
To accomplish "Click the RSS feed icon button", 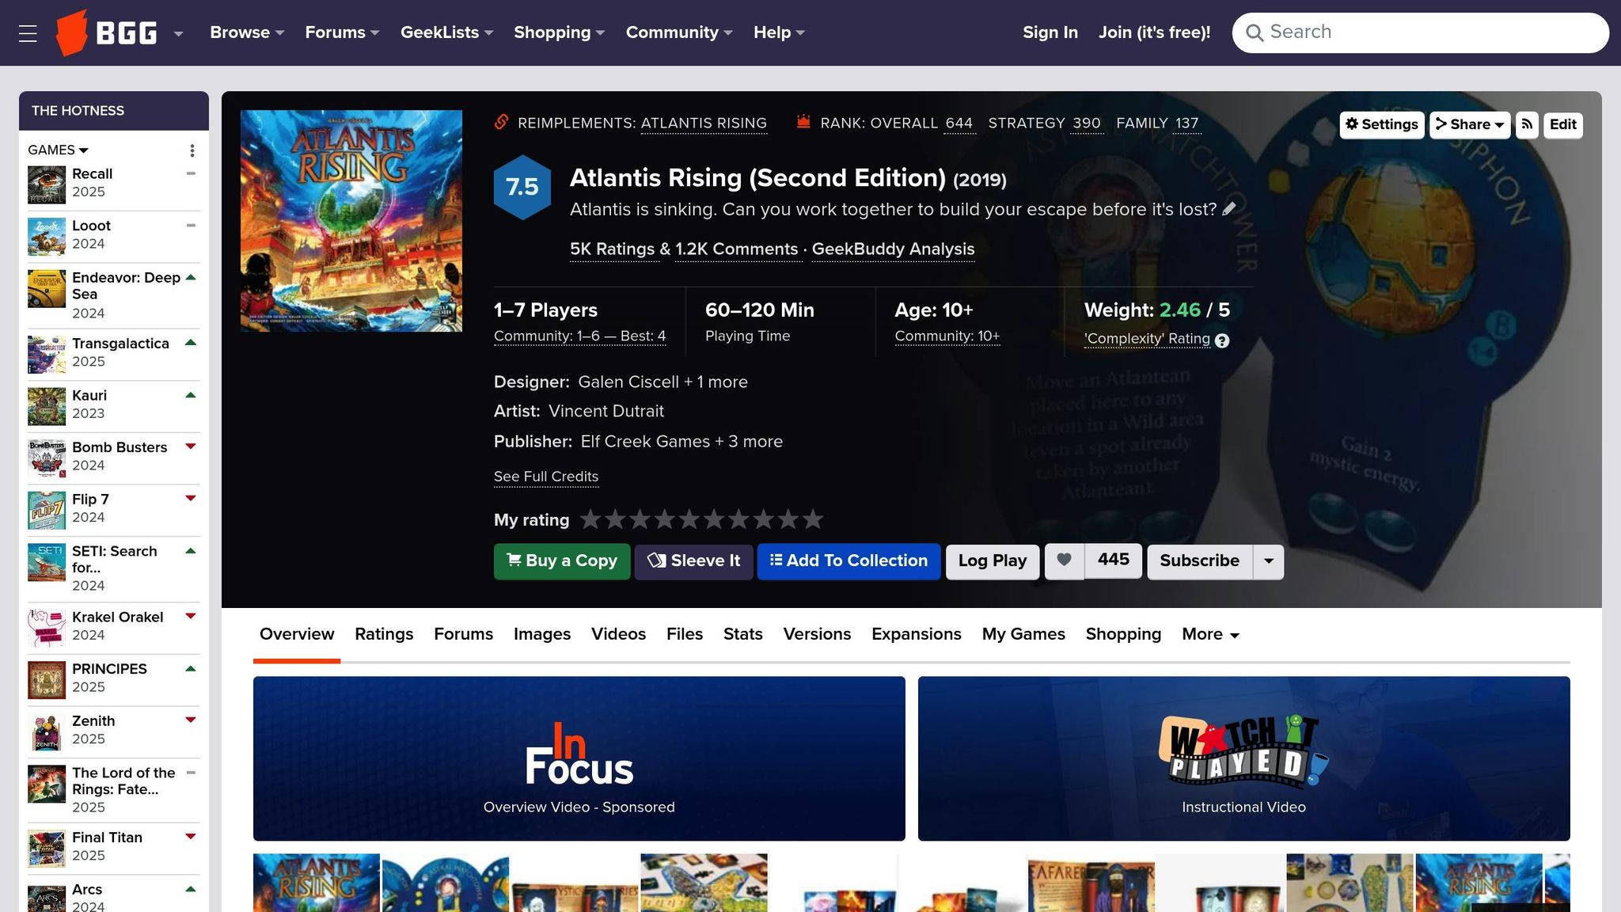I will (1528, 124).
